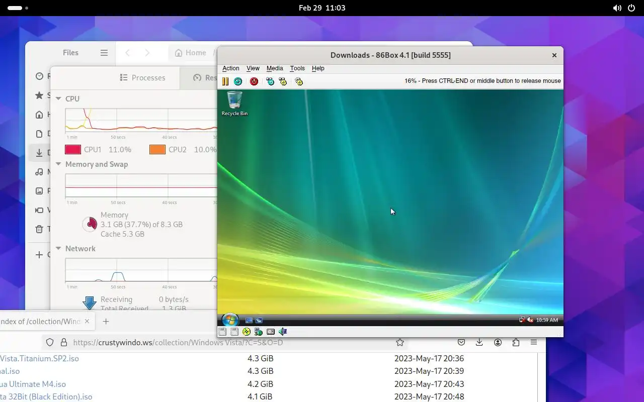Viewport: 644px width, 402px height.
Task: Collapse the Memory and Swap section
Action: (58, 164)
